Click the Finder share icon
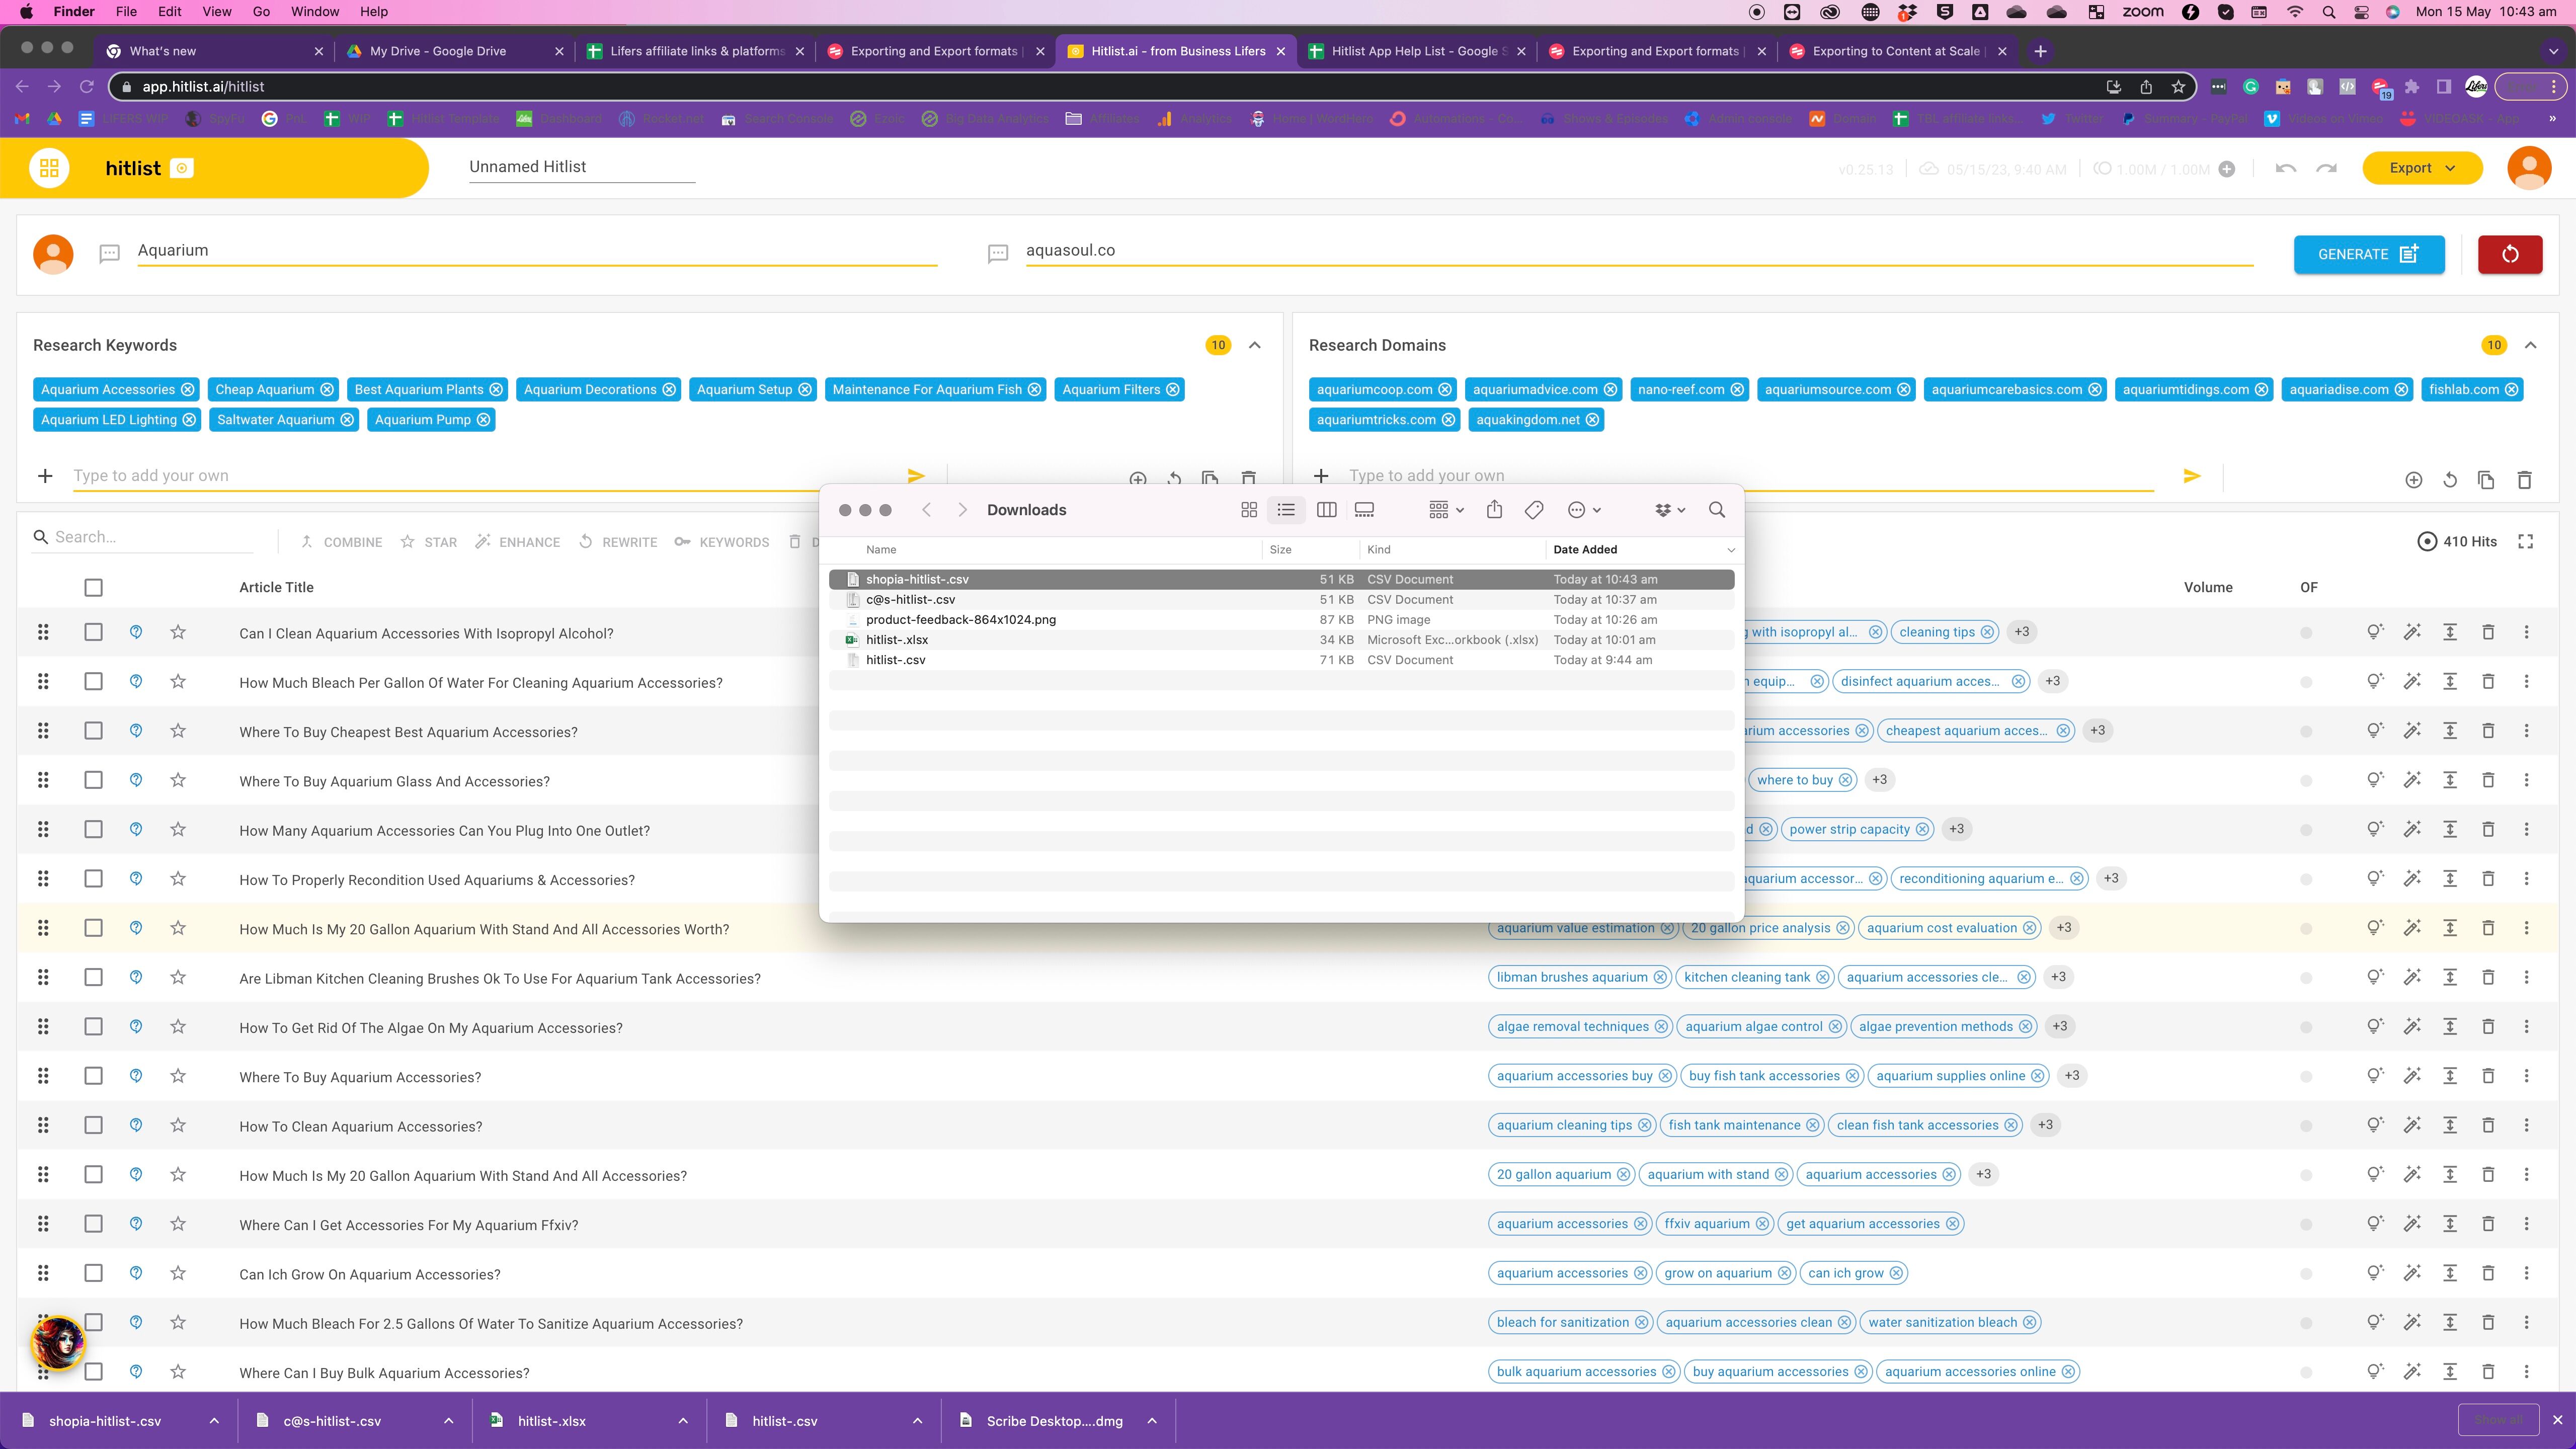Image resolution: width=2576 pixels, height=1449 pixels. [1494, 510]
